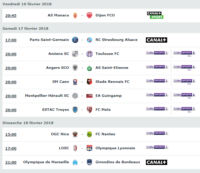200x173 pixels.
Task: Click the Olympique de Marseille logo
Action: pyautogui.click(x=75, y=162)
